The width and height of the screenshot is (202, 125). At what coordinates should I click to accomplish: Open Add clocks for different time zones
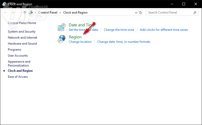(x=164, y=30)
